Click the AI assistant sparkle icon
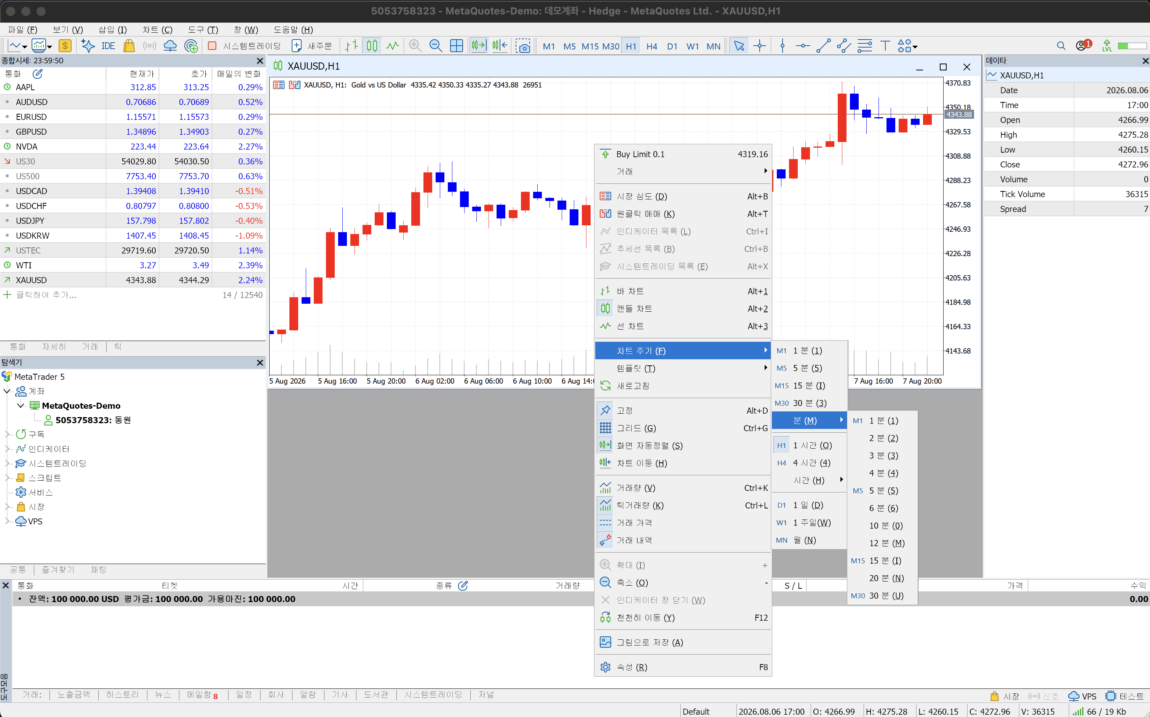1150x717 pixels. (x=88, y=46)
